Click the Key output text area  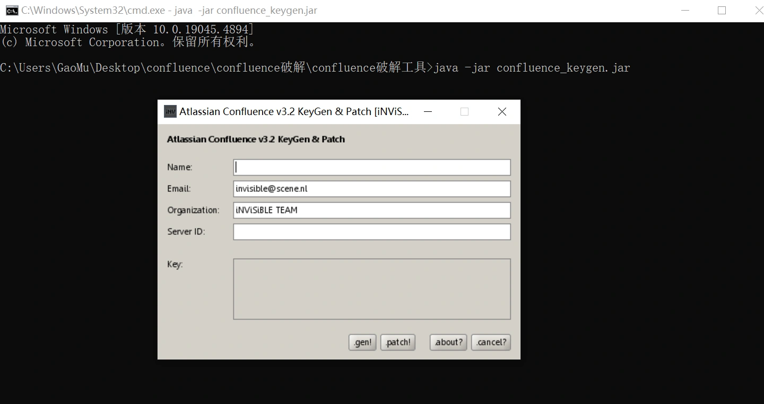(371, 289)
